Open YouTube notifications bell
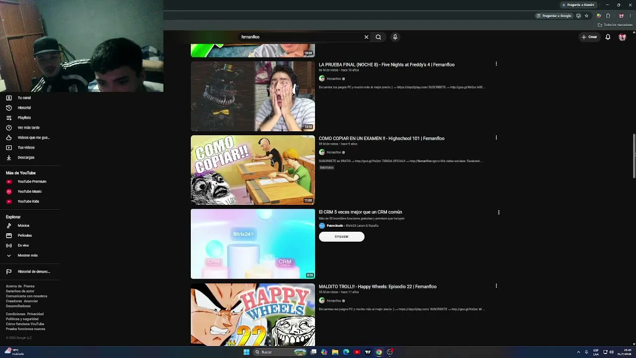This screenshot has width=636, height=358. tap(608, 37)
